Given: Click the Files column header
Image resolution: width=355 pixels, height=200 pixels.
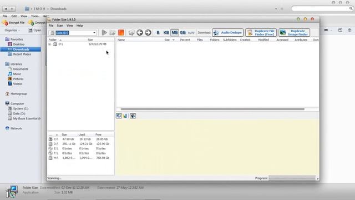Looking at the screenshot, I should coord(200,40).
